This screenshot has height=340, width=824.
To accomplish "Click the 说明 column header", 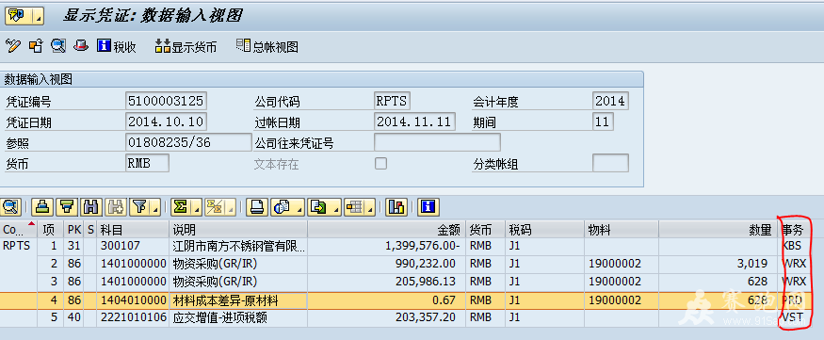I will click(238, 229).
